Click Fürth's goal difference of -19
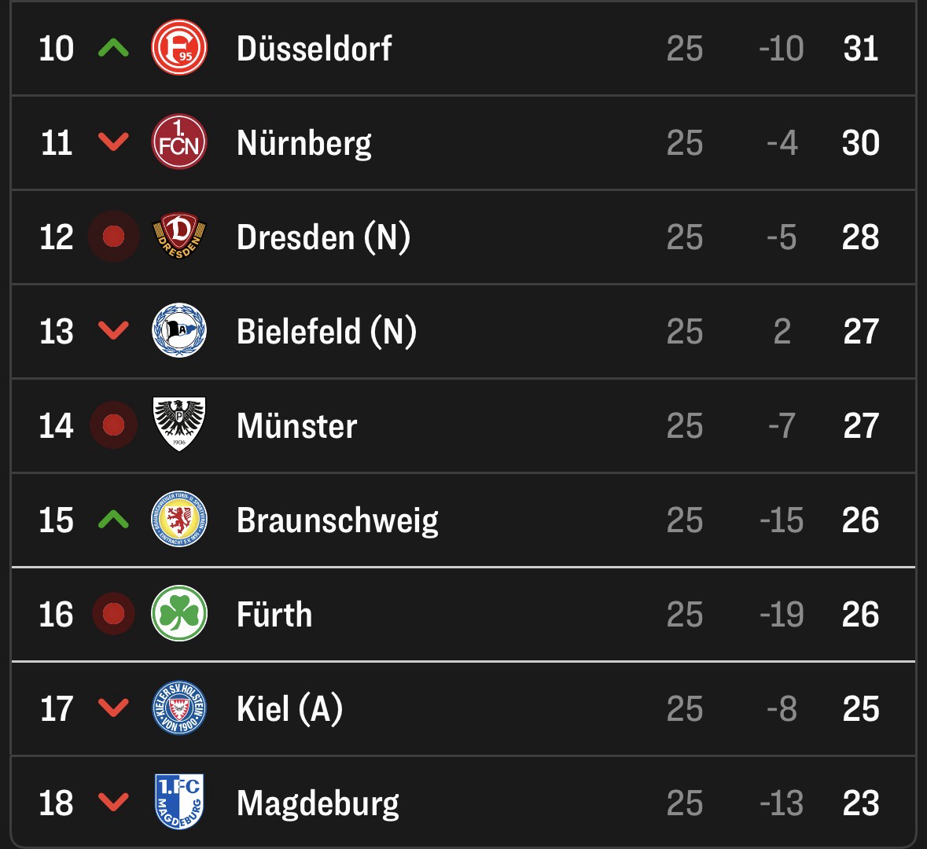The image size is (927, 849). coord(782,615)
